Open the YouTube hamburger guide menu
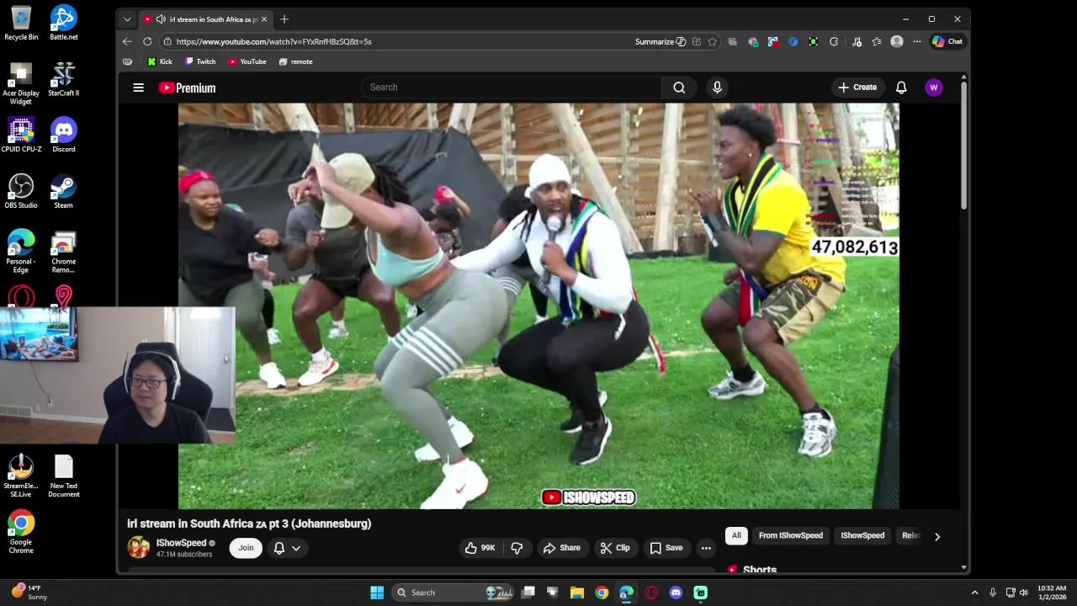This screenshot has width=1077, height=606. [138, 88]
